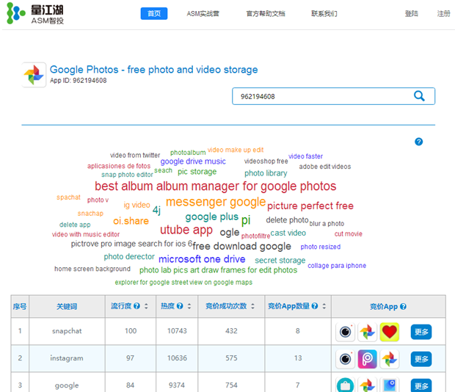This screenshot has width=455, height=392.
Task: Click keyword cell 'instagram'
Action: point(67,358)
